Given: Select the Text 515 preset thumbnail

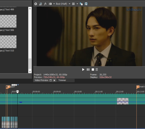Looking at the screenshot, I should [x=8, y=42].
